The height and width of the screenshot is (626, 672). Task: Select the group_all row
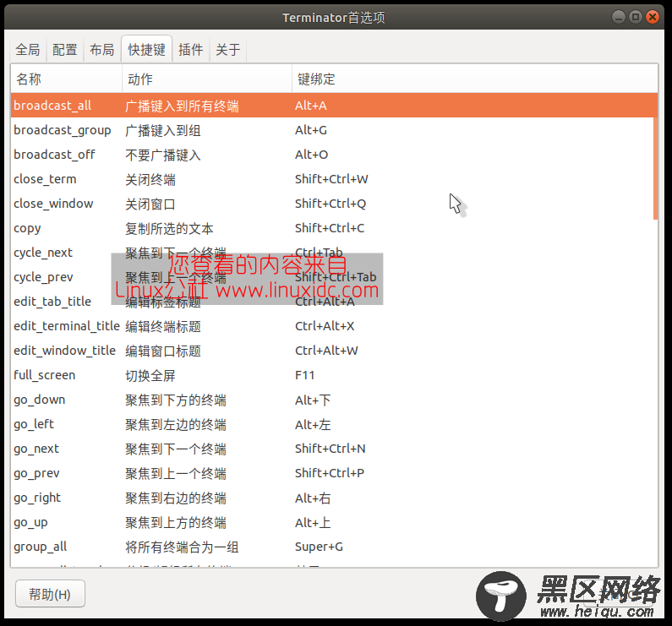coord(334,547)
